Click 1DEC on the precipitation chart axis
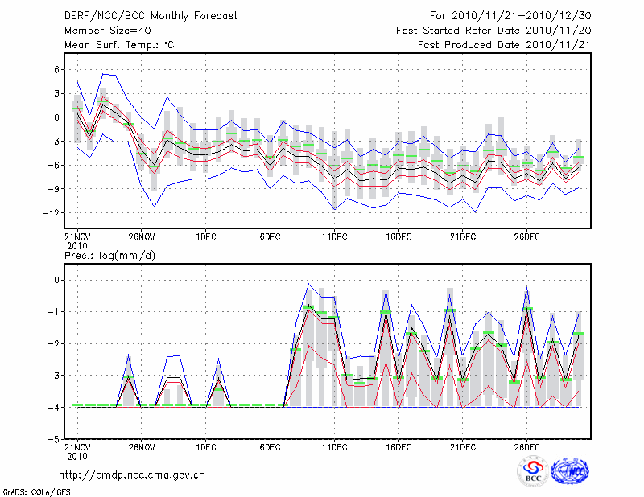Image resolution: width=644 pixels, height=497 pixels. pyautogui.click(x=205, y=448)
